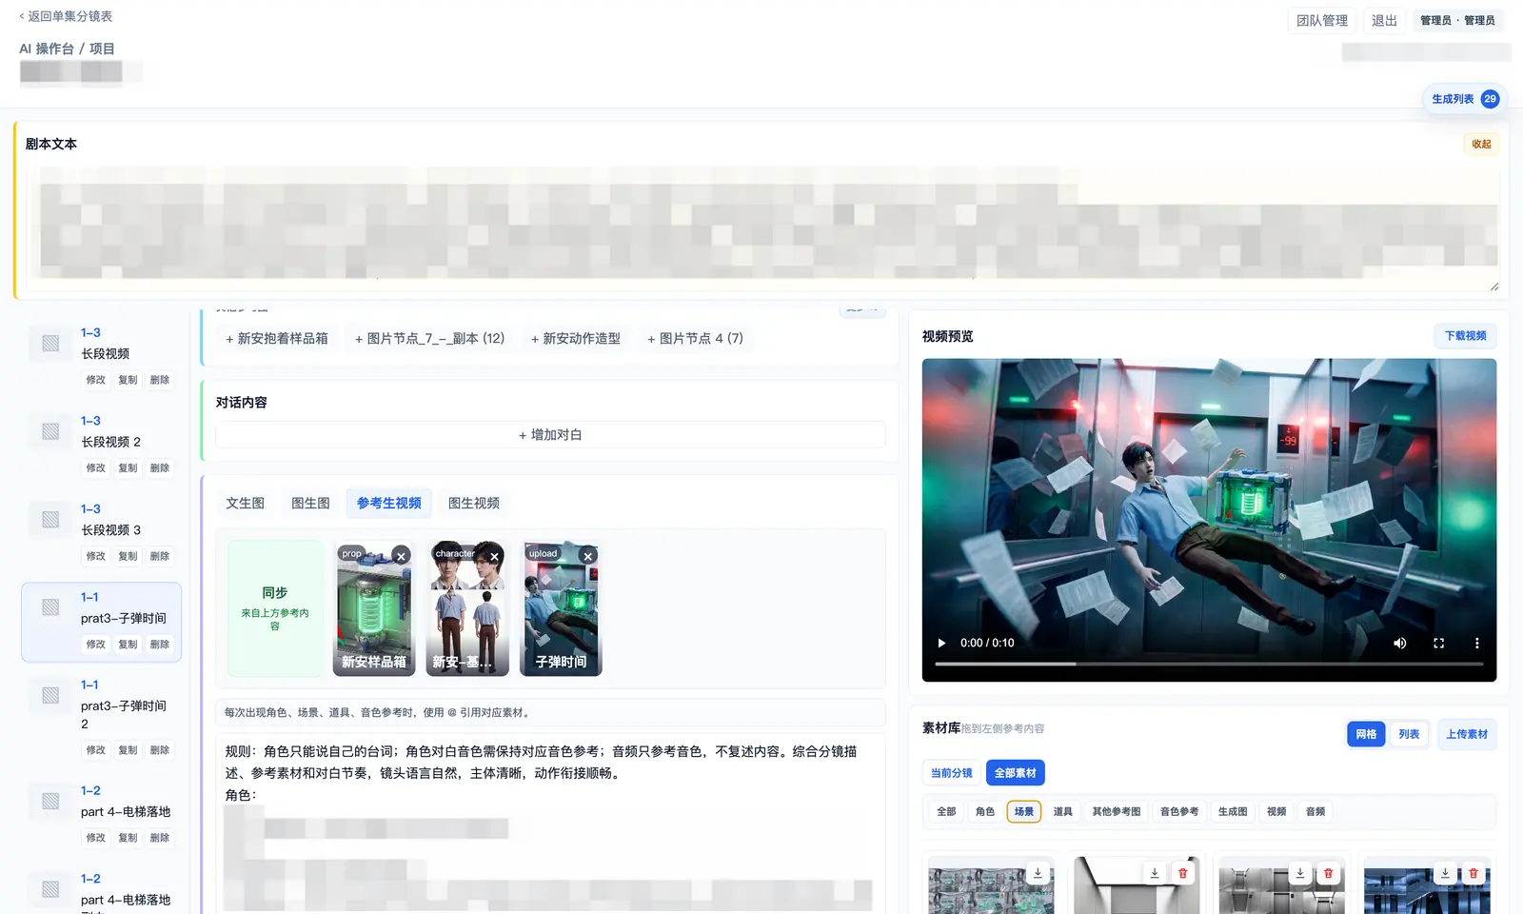Filter assets by 音色参考
This screenshot has height=914, width=1523.
click(1179, 811)
